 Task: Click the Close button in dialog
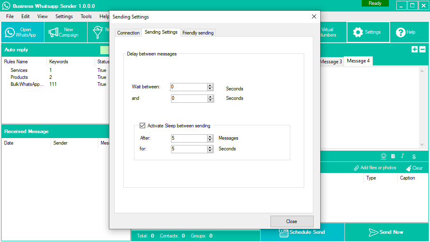(292, 221)
